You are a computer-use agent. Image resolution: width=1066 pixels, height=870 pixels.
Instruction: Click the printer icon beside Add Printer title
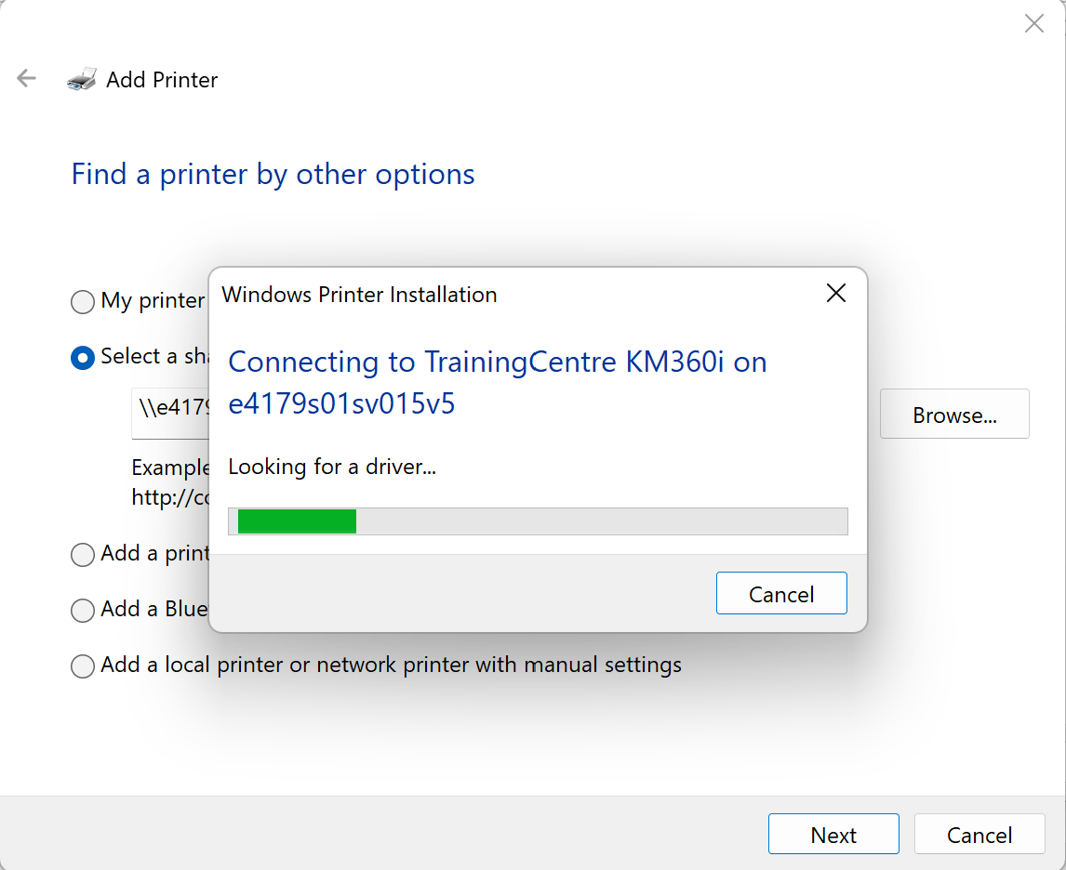(82, 79)
